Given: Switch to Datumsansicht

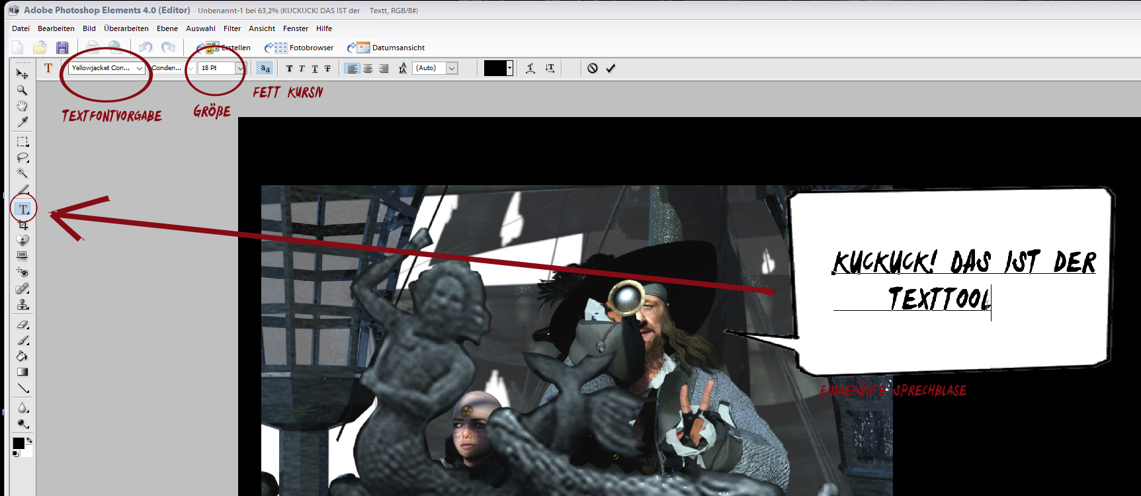Looking at the screenshot, I should [386, 48].
